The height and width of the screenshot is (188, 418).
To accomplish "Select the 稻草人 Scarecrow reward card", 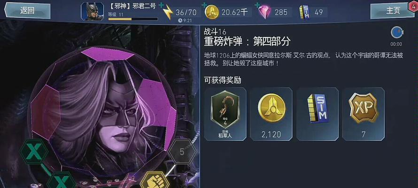I will [225, 114].
